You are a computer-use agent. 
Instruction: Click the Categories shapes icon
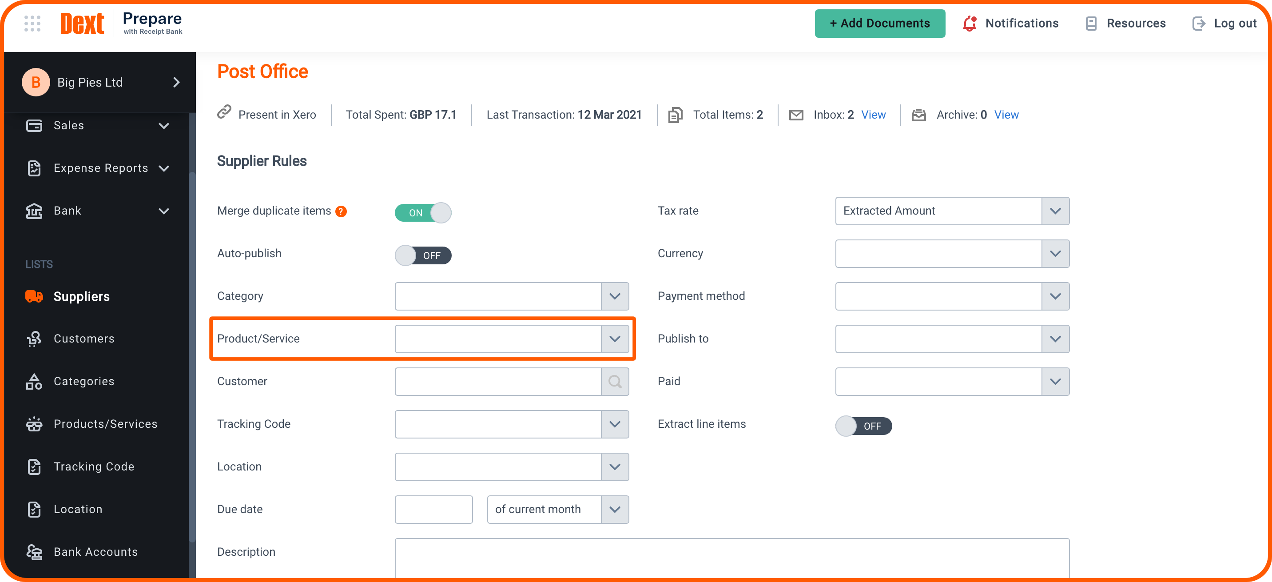click(34, 382)
